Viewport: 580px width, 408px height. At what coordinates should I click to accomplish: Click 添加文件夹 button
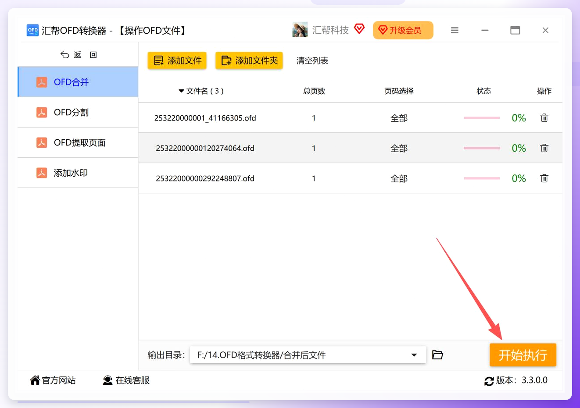(x=249, y=60)
